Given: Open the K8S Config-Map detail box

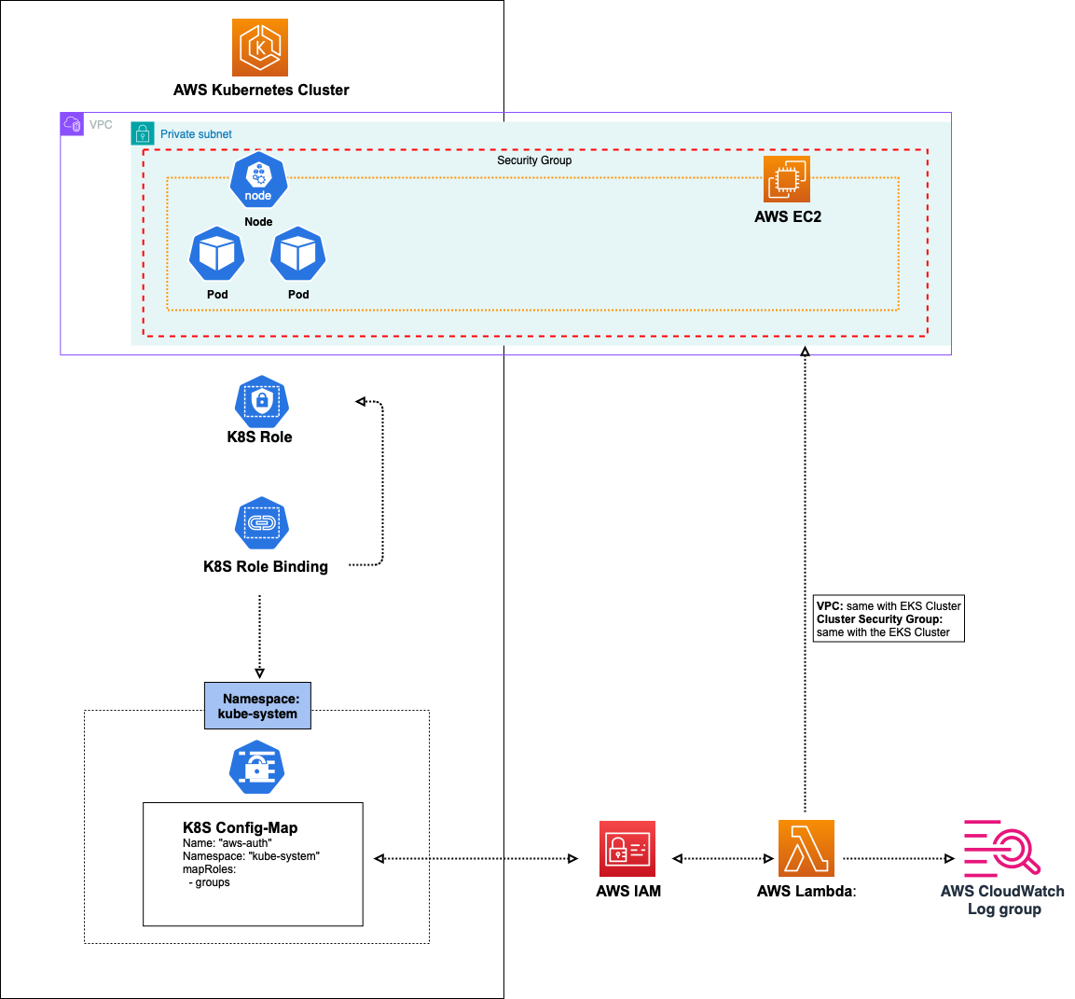Looking at the screenshot, I should coord(253,863).
